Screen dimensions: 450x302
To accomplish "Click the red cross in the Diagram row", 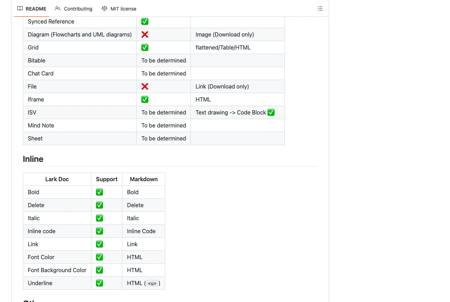I will click(145, 34).
